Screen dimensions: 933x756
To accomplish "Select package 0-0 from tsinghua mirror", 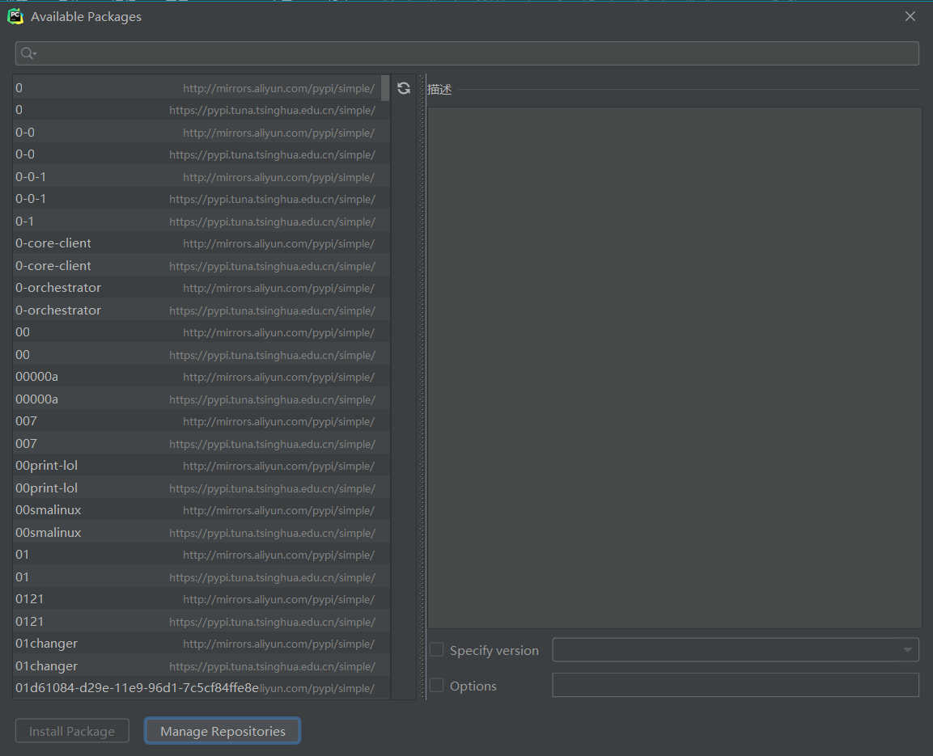I will 201,154.
